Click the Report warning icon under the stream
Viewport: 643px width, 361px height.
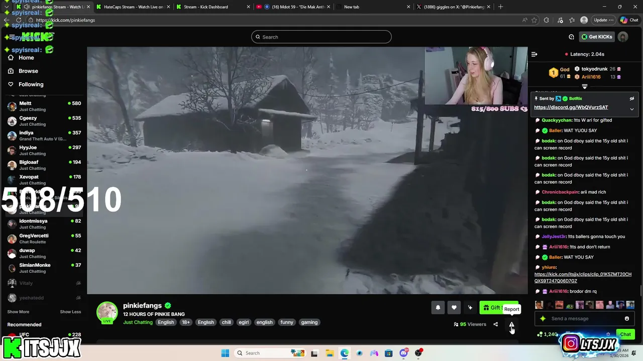point(511,324)
